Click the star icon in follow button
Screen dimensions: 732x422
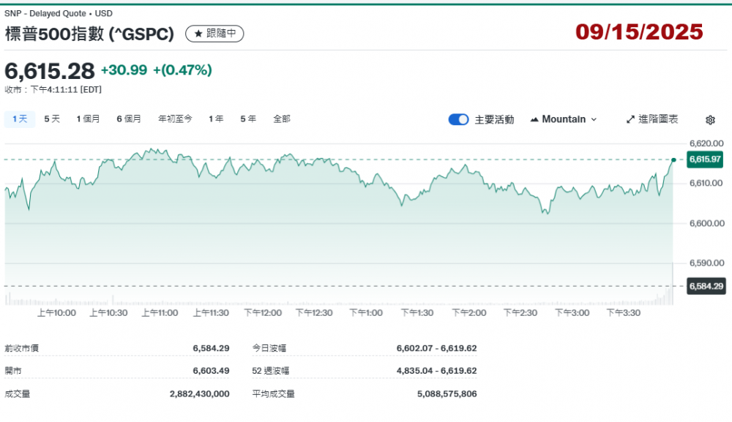point(198,34)
